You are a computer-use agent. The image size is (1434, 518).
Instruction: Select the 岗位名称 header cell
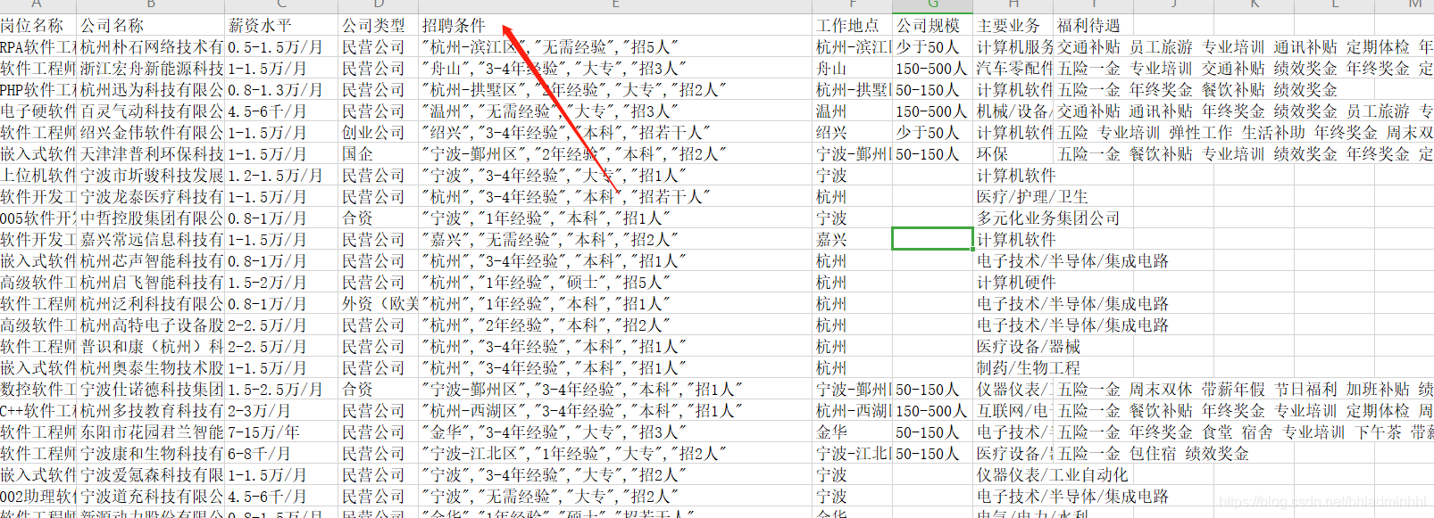coord(38,26)
